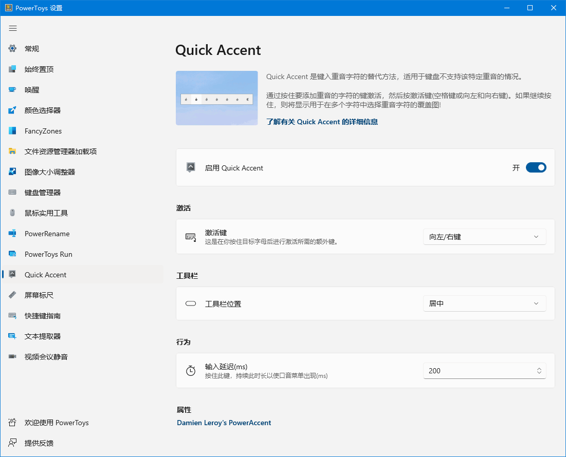Click the 输入延迟 timer icon
The image size is (566, 457).
191,371
